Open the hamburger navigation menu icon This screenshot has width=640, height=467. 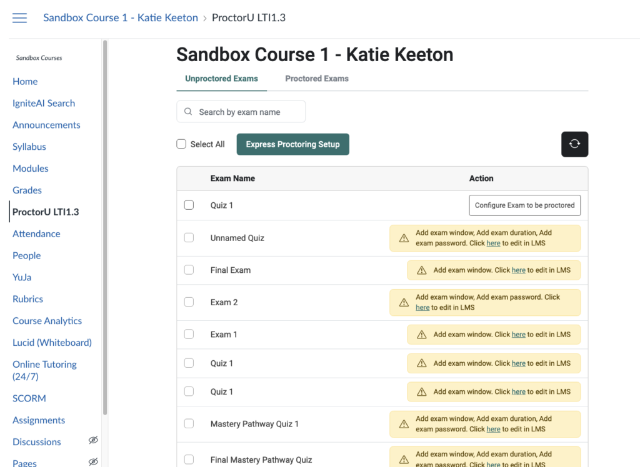point(19,18)
